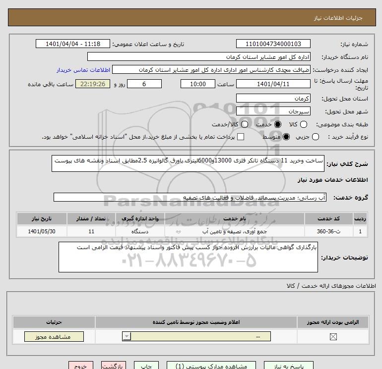Viewport: 382px width, 369px height.
Task: Select the کالا/خدمت radio button
Action: [245, 124]
